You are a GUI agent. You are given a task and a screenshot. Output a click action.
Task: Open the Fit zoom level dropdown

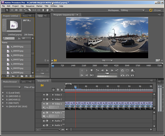pos(107,60)
